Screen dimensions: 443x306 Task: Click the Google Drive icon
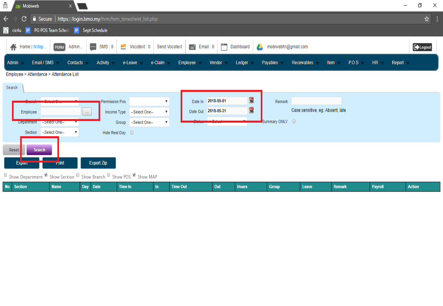[260, 47]
